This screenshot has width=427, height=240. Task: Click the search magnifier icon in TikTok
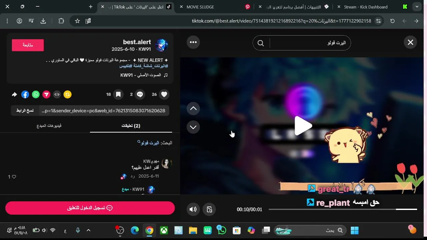point(261,43)
